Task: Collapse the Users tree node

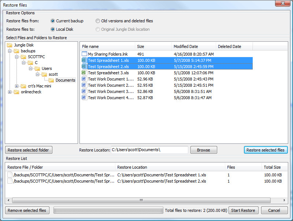Action: click(31, 68)
